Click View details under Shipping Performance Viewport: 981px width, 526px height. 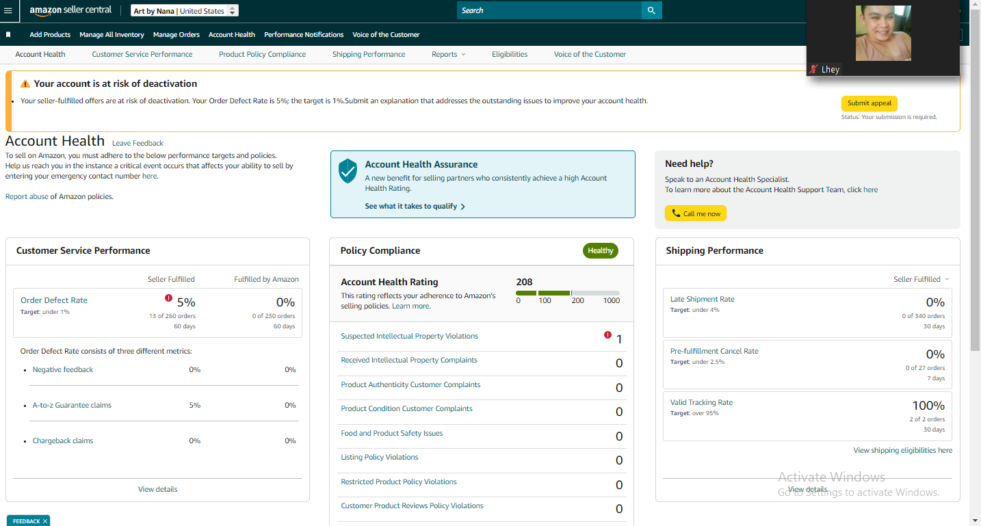807,489
